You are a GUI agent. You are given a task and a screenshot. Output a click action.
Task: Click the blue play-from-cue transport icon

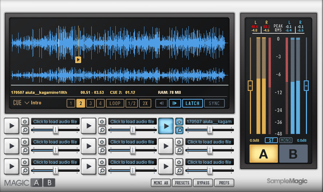[x=175, y=103]
